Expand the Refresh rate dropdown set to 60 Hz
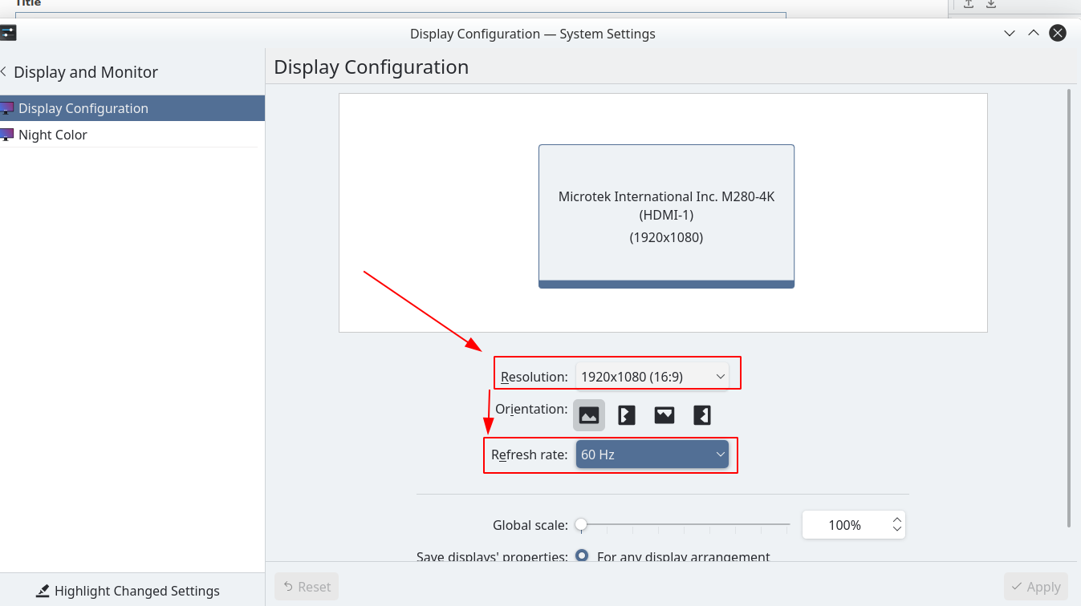This screenshot has height=606, width=1081. pyautogui.click(x=652, y=454)
